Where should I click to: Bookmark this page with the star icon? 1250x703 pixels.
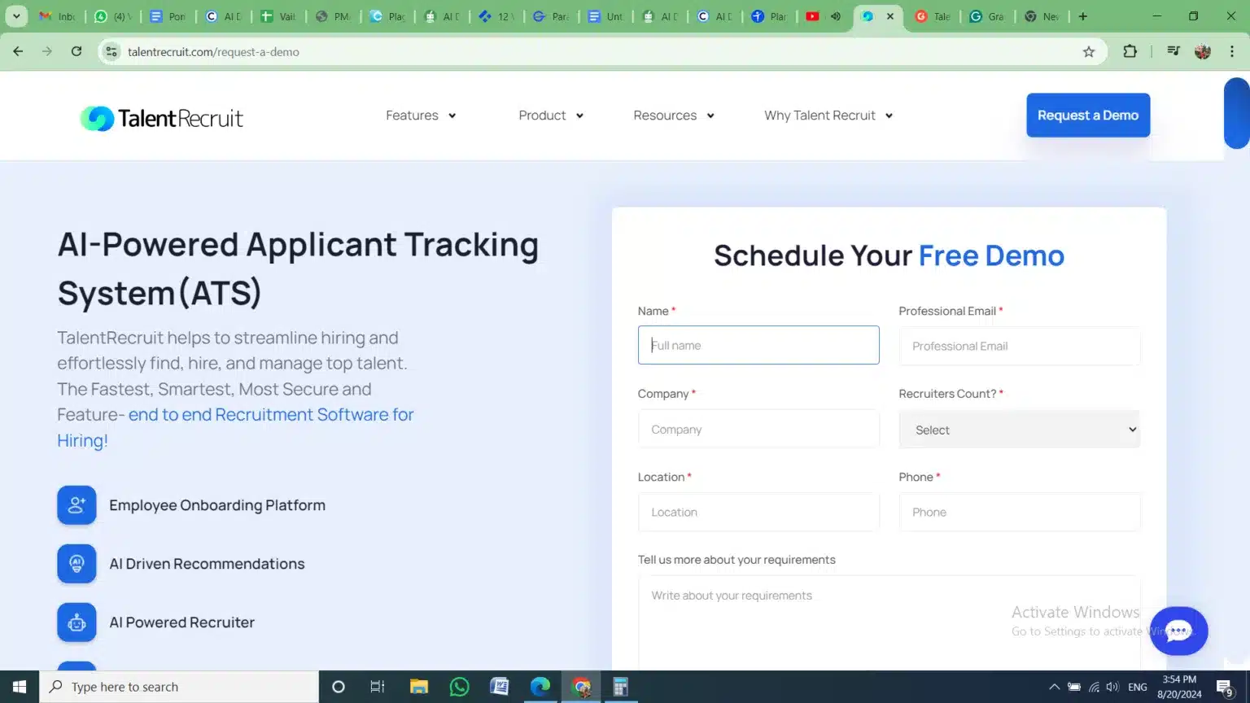click(x=1089, y=51)
